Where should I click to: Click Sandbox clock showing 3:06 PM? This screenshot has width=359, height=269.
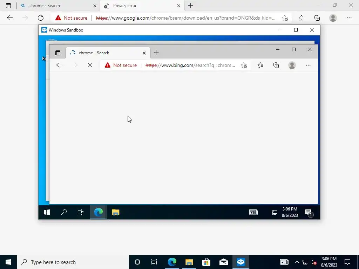point(290,212)
